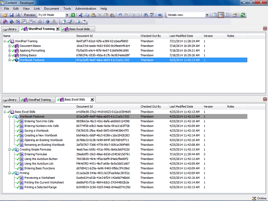The width and height of the screenshot is (268, 201).
Task: Select the Entering Text into Cells topic
Action: click(39, 121)
